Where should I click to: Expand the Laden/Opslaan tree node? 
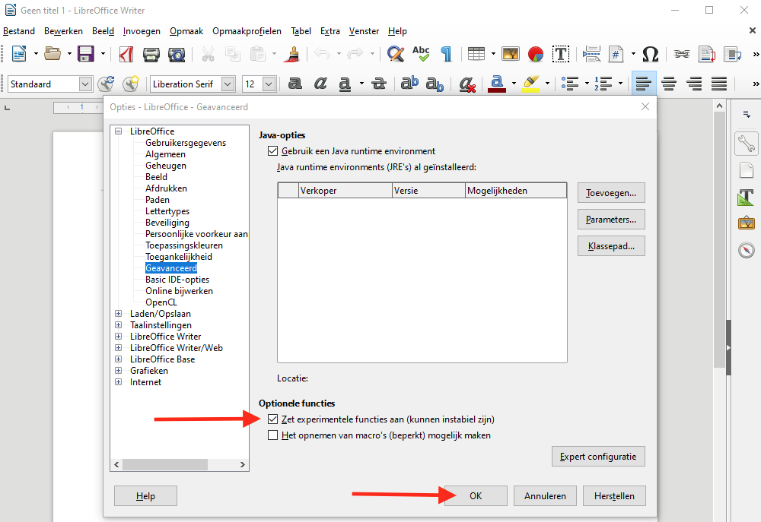click(x=118, y=314)
